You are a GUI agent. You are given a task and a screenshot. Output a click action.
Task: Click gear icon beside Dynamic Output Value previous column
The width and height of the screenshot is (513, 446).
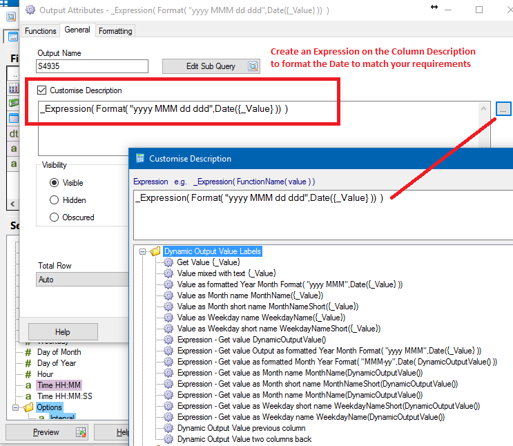(168, 428)
